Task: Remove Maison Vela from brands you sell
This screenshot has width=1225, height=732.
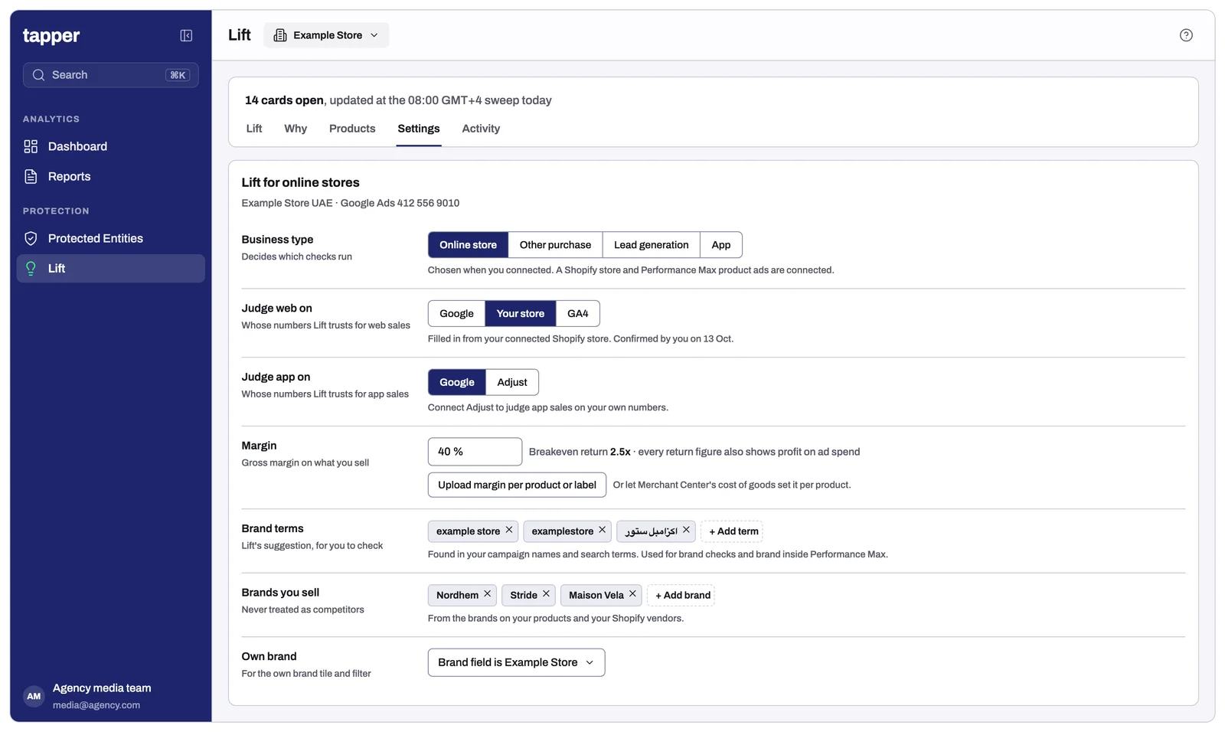Action: [632, 593]
